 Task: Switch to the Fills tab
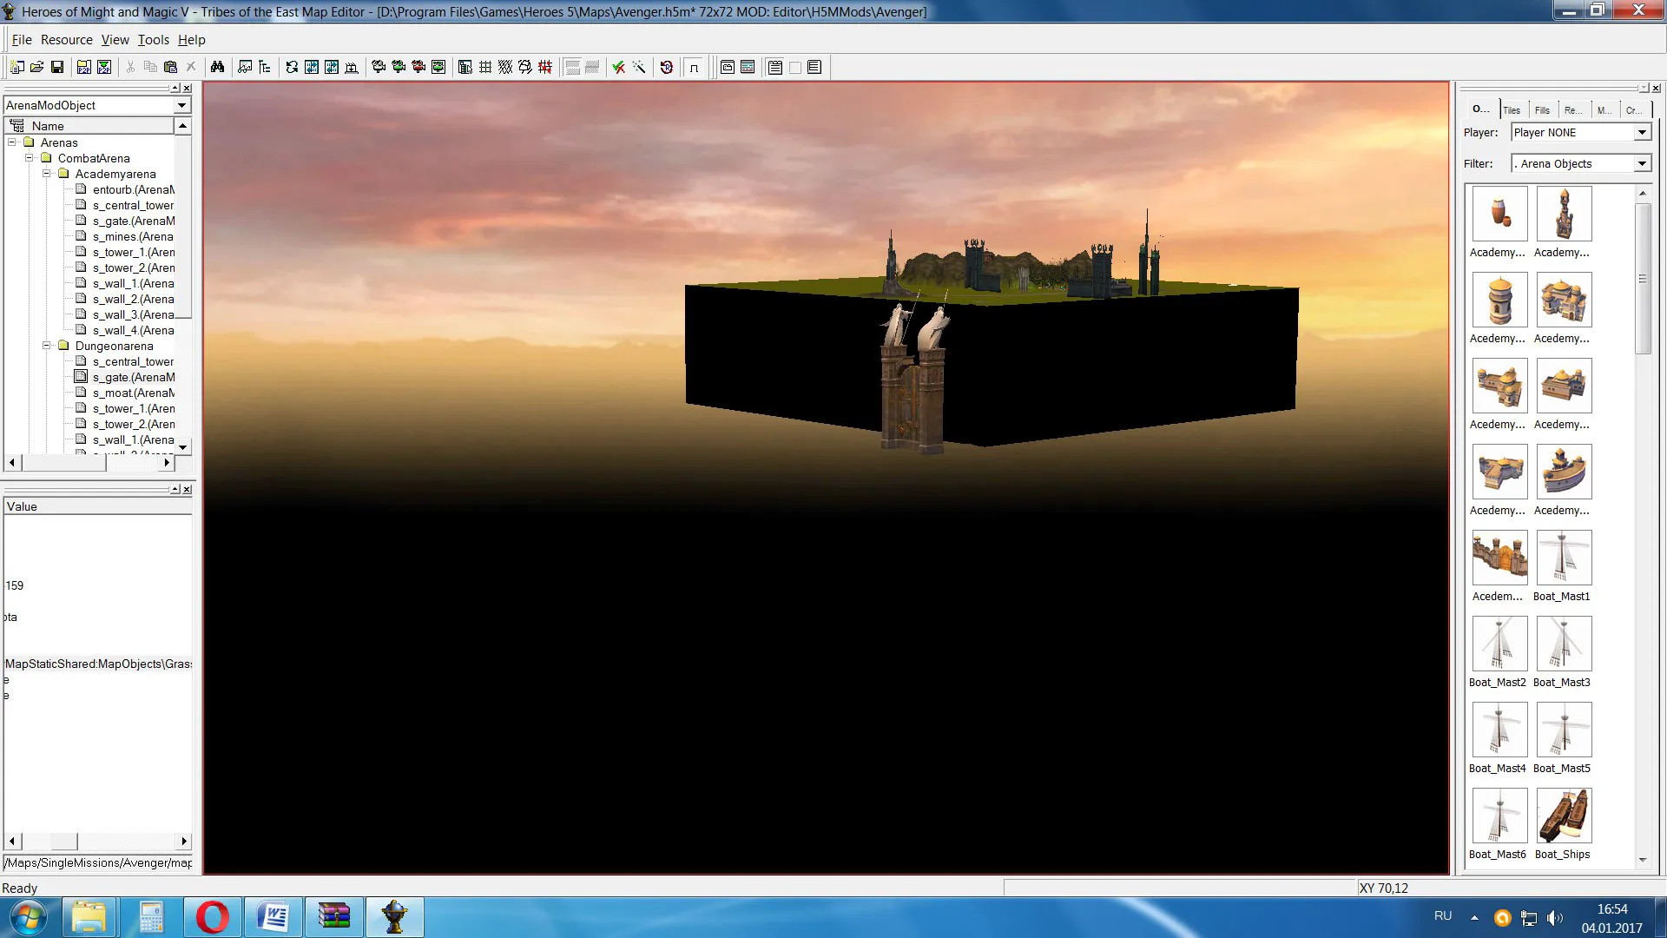[x=1542, y=110]
